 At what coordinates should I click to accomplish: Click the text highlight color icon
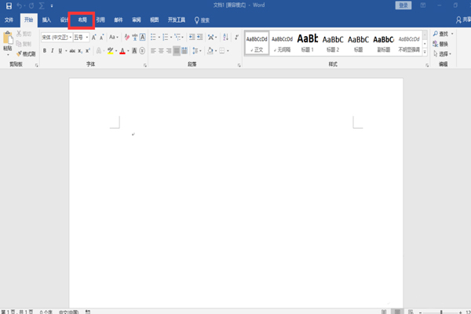point(111,51)
